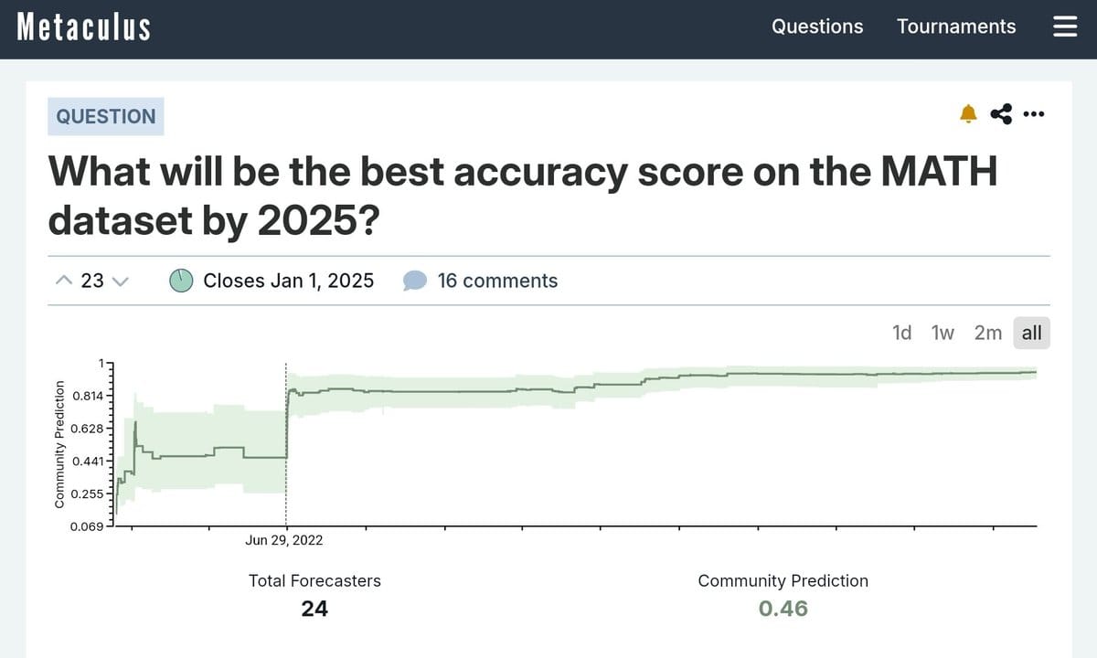The width and height of the screenshot is (1097, 658).
Task: Click the Metaculus logo
Action: (84, 27)
